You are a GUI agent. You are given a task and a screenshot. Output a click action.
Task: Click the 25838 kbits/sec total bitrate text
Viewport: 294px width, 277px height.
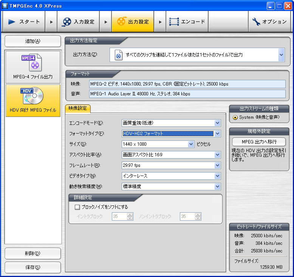267,251
